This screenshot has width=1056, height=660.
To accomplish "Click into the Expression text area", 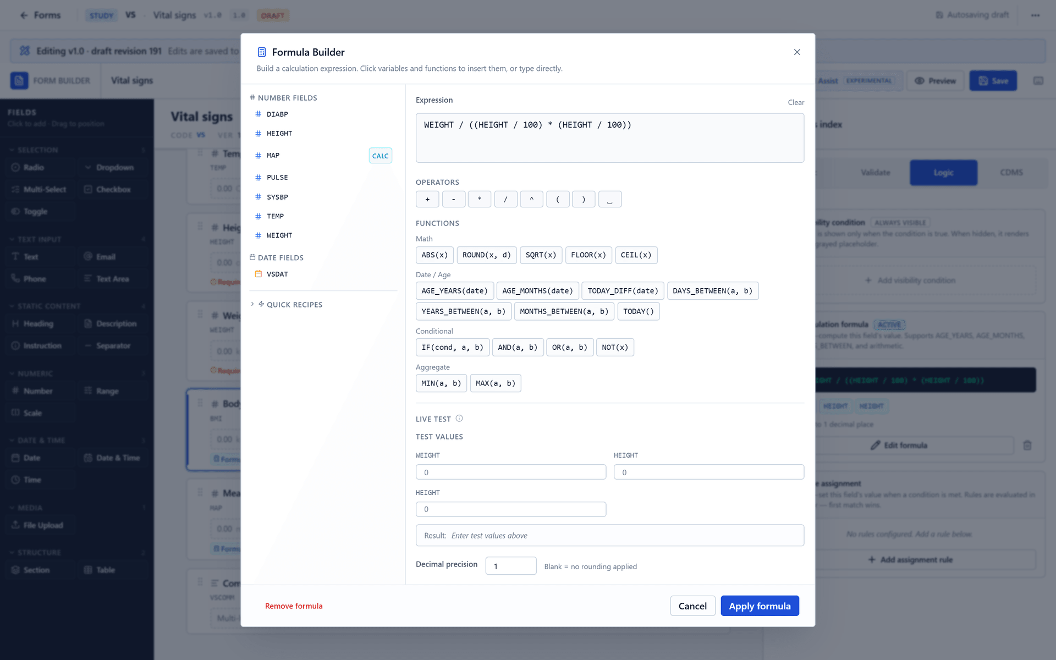I will 610,138.
